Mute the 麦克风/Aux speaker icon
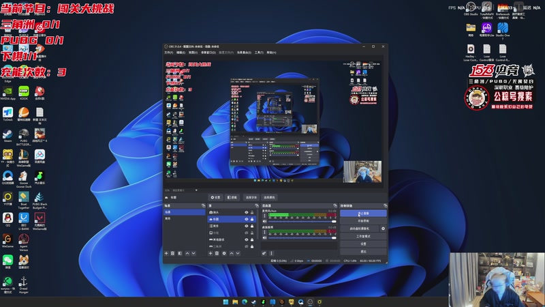545x307 pixels. click(x=264, y=221)
